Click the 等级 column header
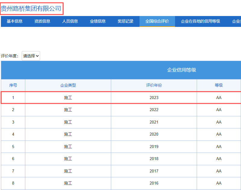Viewport: 241px width, 190px height. click(x=219, y=85)
